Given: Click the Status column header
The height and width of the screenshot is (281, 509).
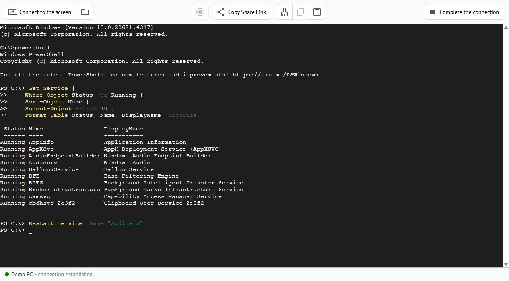Looking at the screenshot, I should [x=14, y=129].
